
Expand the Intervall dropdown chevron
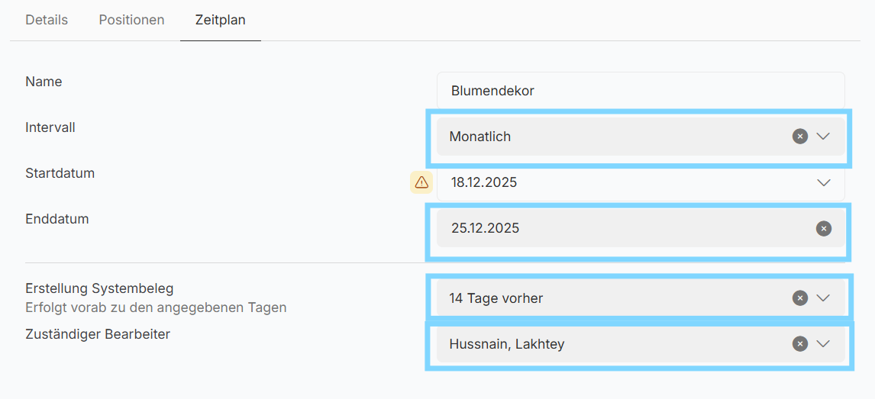[823, 137]
